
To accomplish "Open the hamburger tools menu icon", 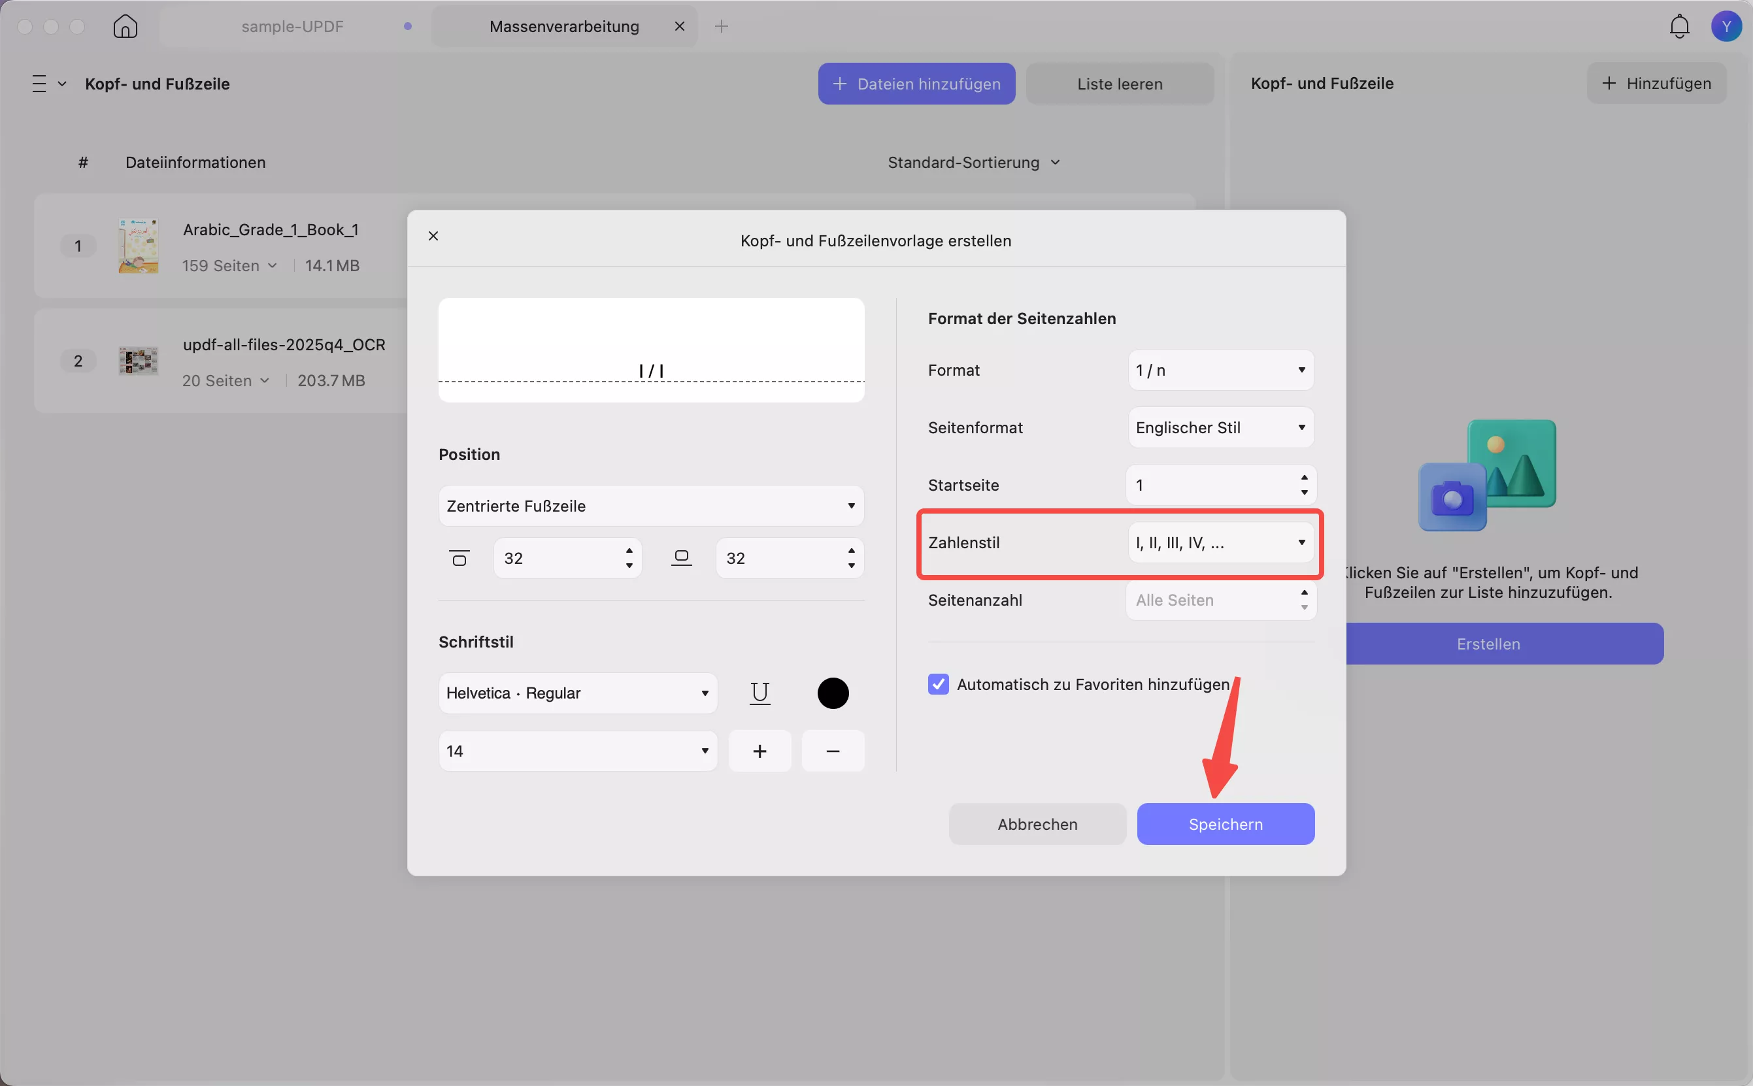I will 39,84.
